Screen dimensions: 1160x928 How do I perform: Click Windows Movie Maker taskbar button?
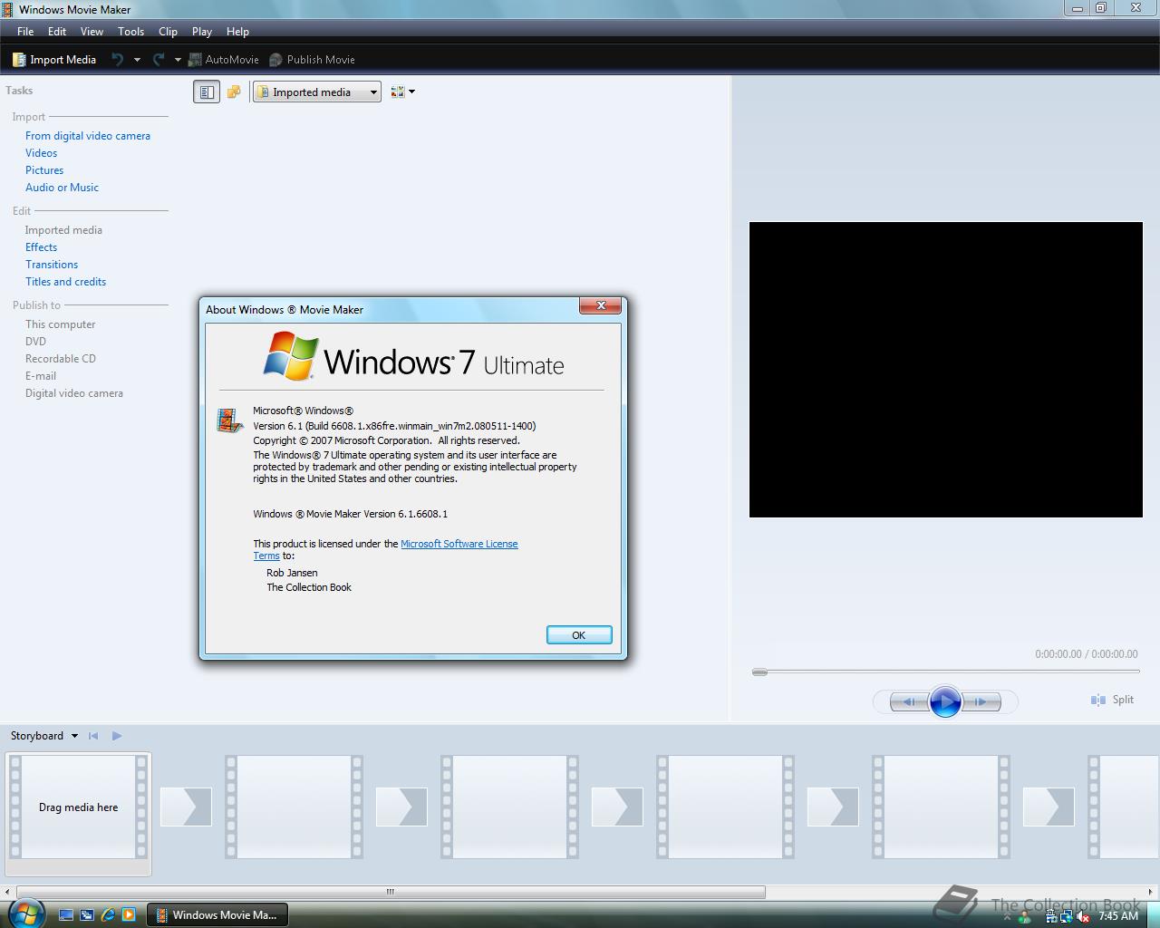217,915
